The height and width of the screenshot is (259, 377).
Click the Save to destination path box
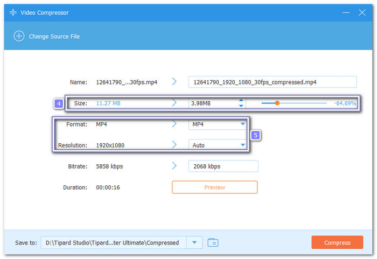tap(113, 243)
